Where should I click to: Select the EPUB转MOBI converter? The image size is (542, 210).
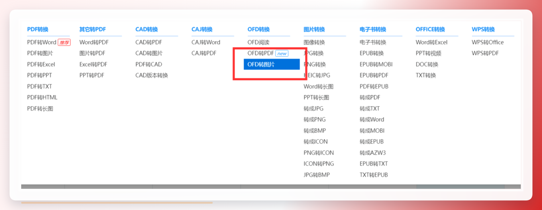point(376,64)
